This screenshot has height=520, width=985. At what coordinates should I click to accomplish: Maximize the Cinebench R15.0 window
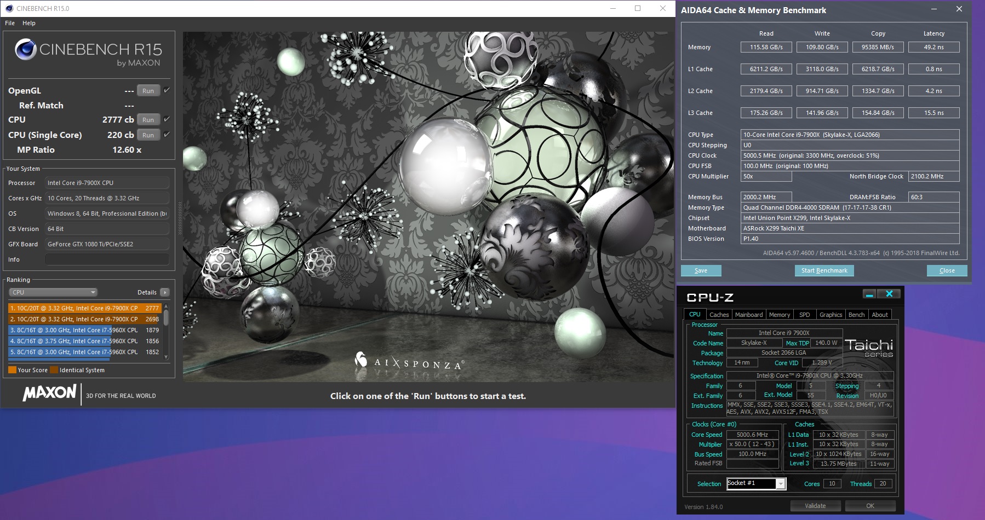[638, 8]
